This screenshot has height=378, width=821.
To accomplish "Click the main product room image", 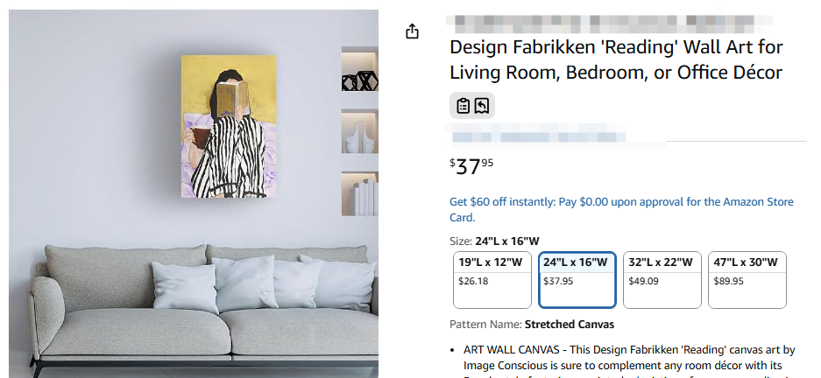I will [x=194, y=193].
